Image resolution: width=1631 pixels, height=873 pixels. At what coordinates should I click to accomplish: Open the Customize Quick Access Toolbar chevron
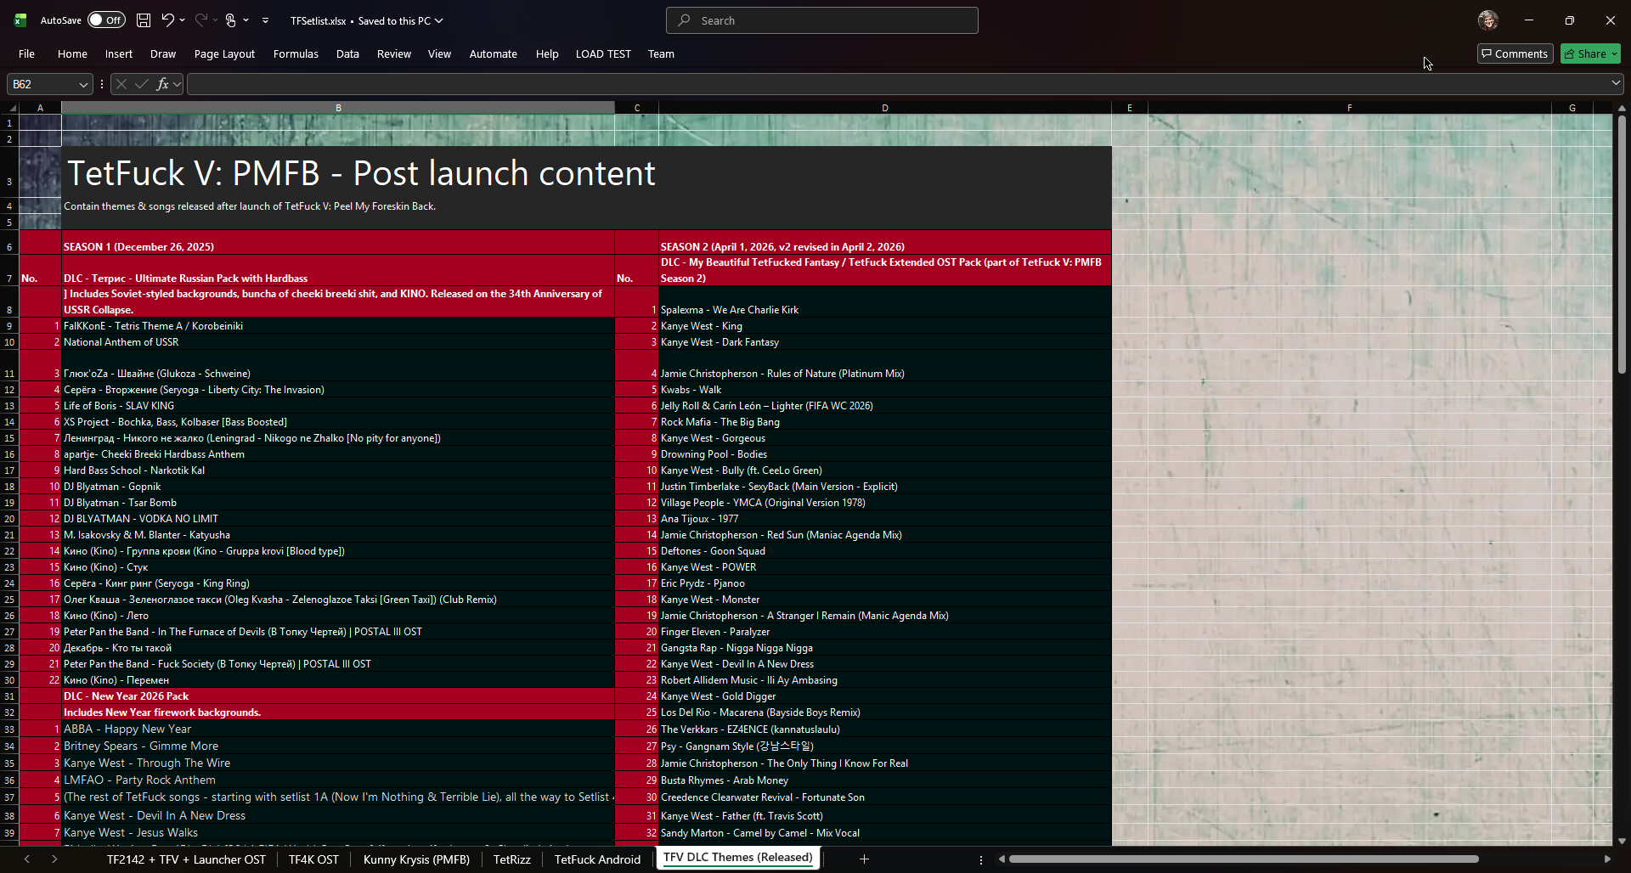(265, 20)
